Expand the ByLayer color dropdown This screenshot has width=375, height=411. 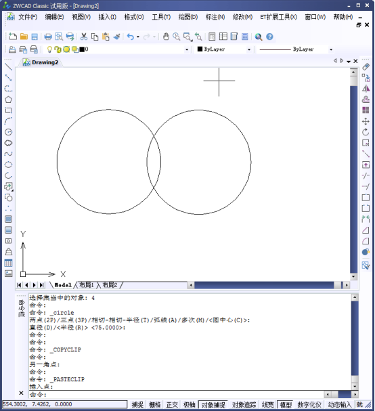(x=249, y=49)
